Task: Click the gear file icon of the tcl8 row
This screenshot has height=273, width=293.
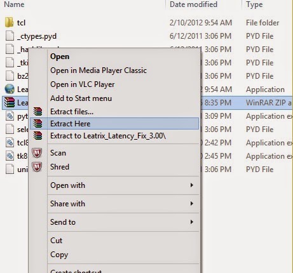Action: pos(10,142)
